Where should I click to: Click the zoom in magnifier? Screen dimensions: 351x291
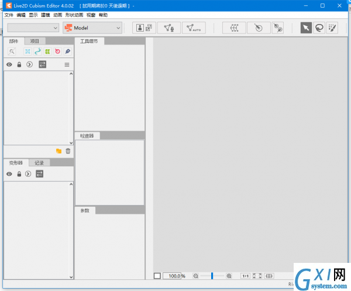pyautogui.click(x=229, y=276)
